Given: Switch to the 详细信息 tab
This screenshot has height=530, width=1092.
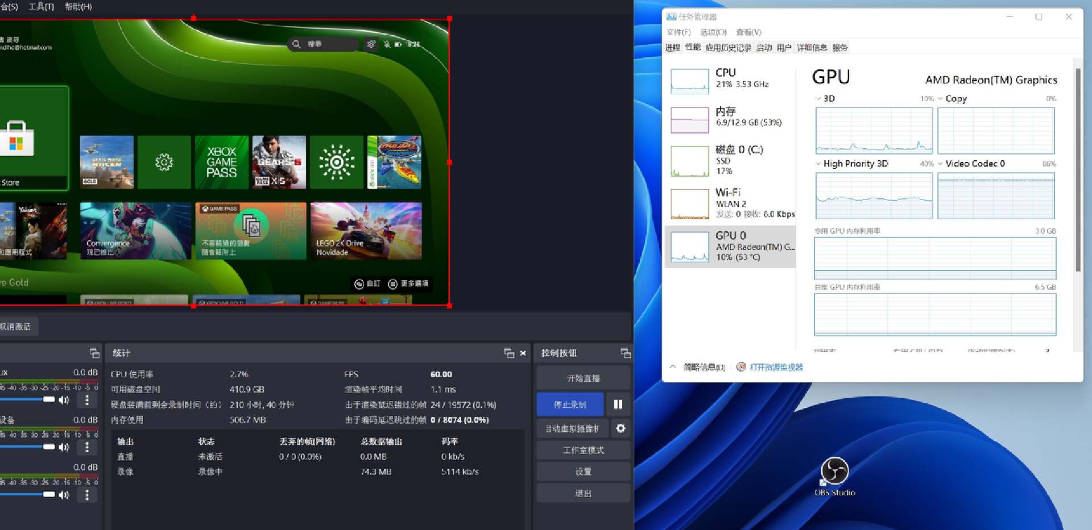Looking at the screenshot, I should tap(811, 48).
